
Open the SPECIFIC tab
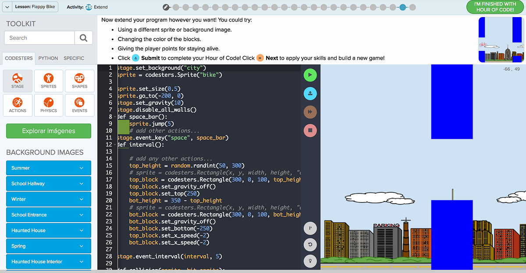74,58
